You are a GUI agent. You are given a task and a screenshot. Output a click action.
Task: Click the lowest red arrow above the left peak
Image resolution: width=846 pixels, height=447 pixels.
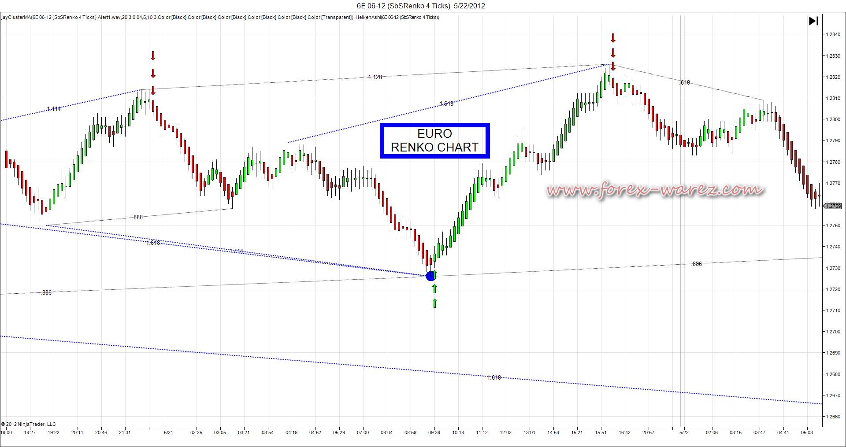point(153,90)
